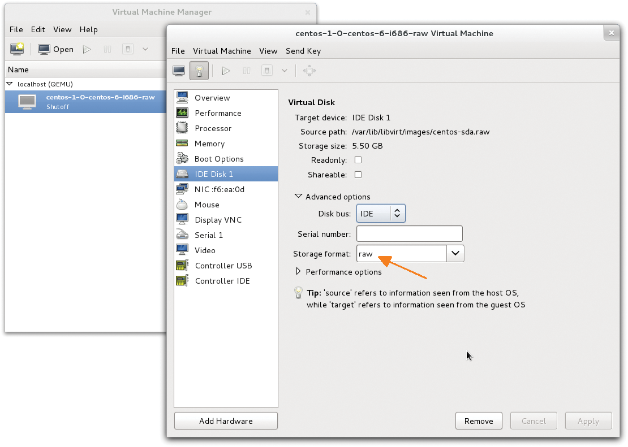The image size is (628, 447).
Task: Click inside the Serial number field
Action: coord(409,233)
